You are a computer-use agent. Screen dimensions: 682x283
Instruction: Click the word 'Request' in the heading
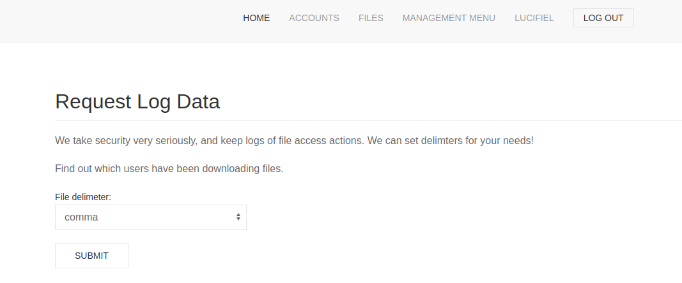point(93,103)
